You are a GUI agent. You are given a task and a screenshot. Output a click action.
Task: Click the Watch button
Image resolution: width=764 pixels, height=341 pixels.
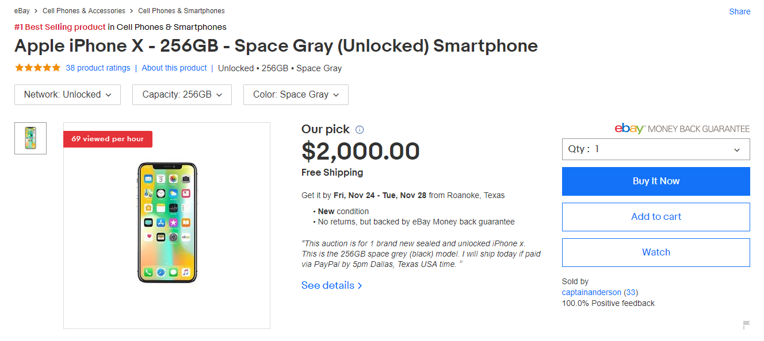click(x=656, y=252)
